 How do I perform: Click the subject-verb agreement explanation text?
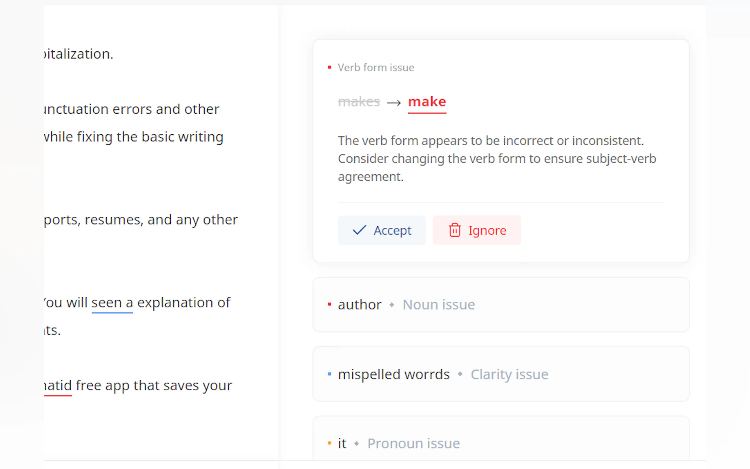pos(497,159)
